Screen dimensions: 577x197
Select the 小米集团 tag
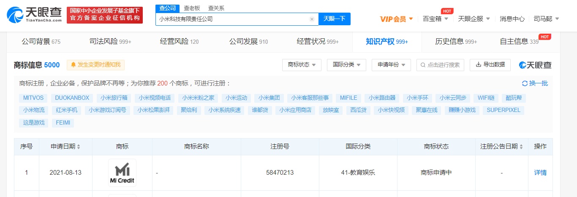pos(269,98)
